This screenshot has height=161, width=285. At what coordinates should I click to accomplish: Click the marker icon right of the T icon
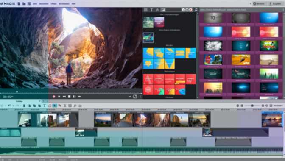[50, 105]
